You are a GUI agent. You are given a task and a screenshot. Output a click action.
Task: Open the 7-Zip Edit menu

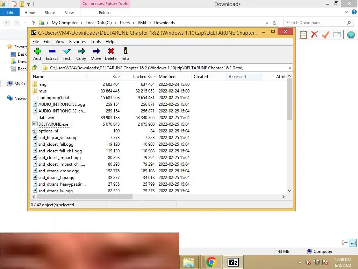[47, 42]
